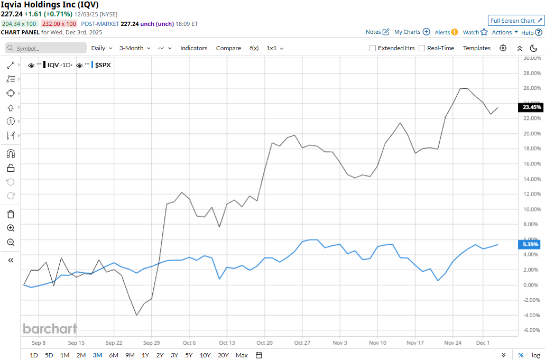Delete drawings with the trash icon
The image size is (545, 360).
click(11, 214)
